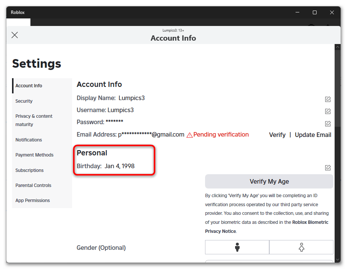Screen dimensions: 347x269
Task: Click the scrollbar up arrow
Action: (338, 47)
